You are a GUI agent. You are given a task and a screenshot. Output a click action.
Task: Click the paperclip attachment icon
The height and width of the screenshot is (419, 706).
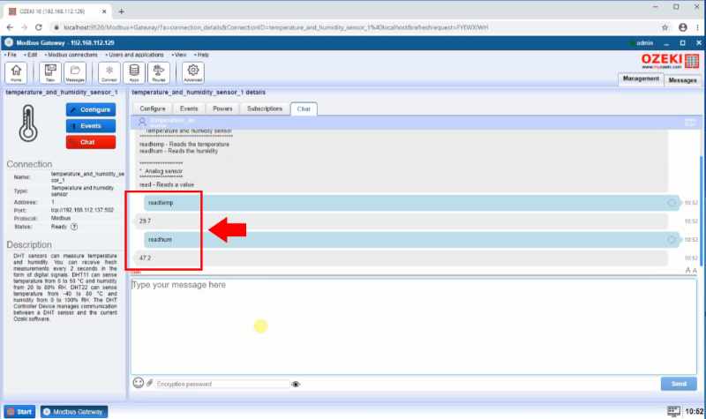pos(149,383)
